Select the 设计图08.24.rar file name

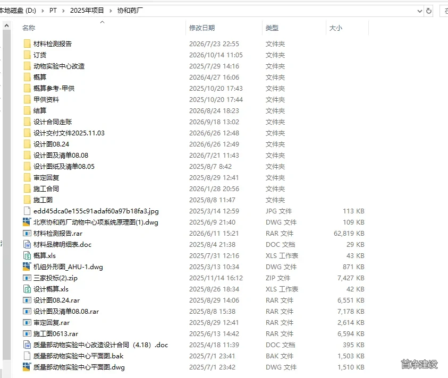point(56,300)
